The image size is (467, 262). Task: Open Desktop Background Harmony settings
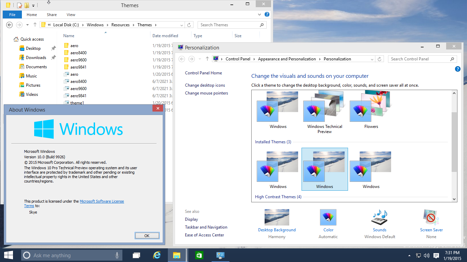(277, 217)
